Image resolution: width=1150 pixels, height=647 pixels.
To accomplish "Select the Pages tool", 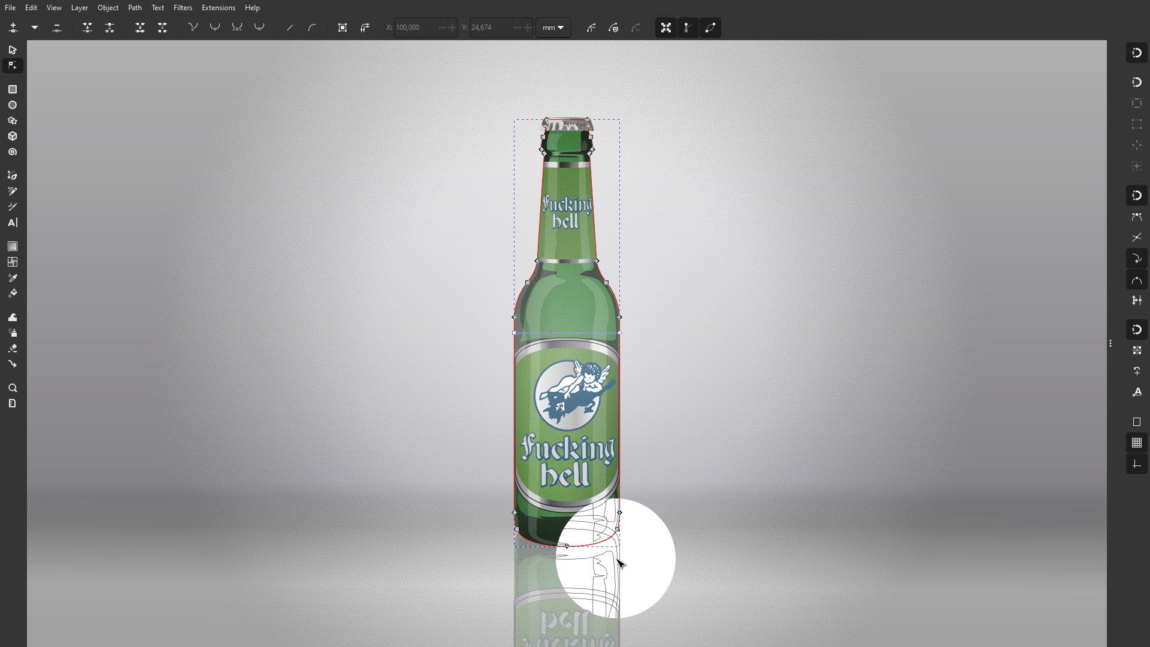I will pyautogui.click(x=13, y=404).
